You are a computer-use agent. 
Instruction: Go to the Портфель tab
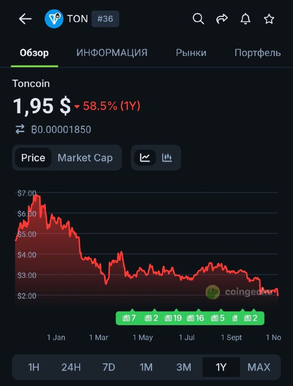[257, 53]
